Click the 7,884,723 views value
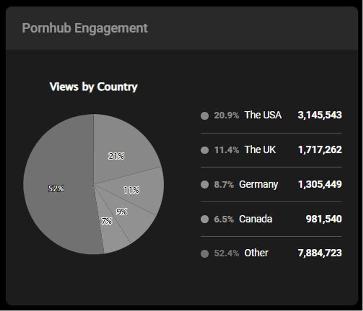 tap(319, 253)
